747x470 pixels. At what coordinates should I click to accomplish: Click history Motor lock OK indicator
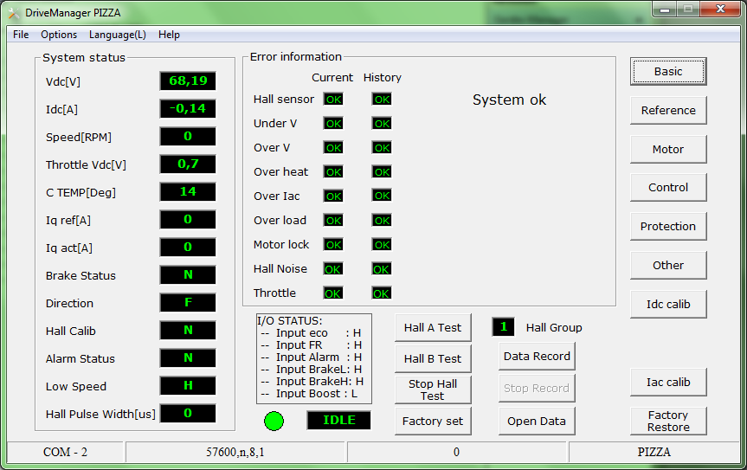tap(382, 245)
